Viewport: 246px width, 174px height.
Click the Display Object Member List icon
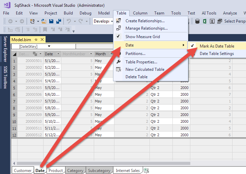click(x=10, y=29)
